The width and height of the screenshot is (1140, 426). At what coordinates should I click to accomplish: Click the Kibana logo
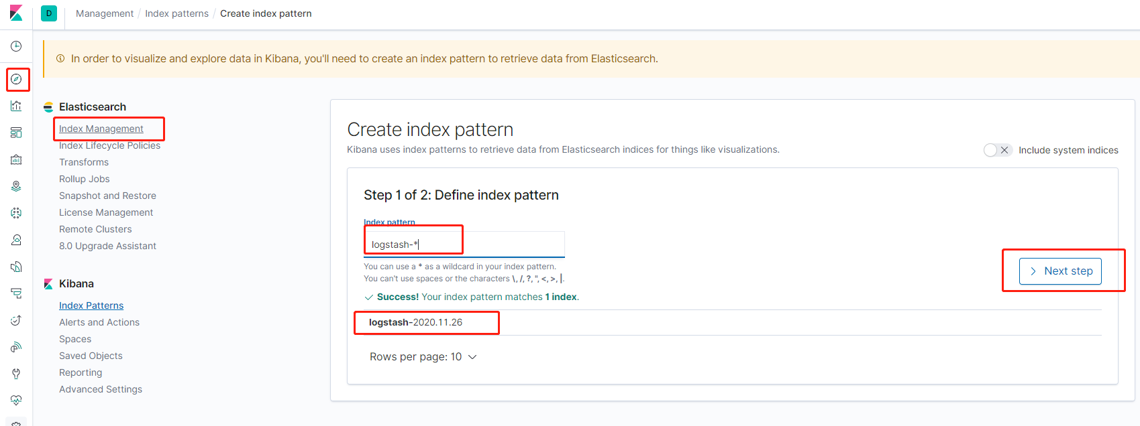click(16, 13)
